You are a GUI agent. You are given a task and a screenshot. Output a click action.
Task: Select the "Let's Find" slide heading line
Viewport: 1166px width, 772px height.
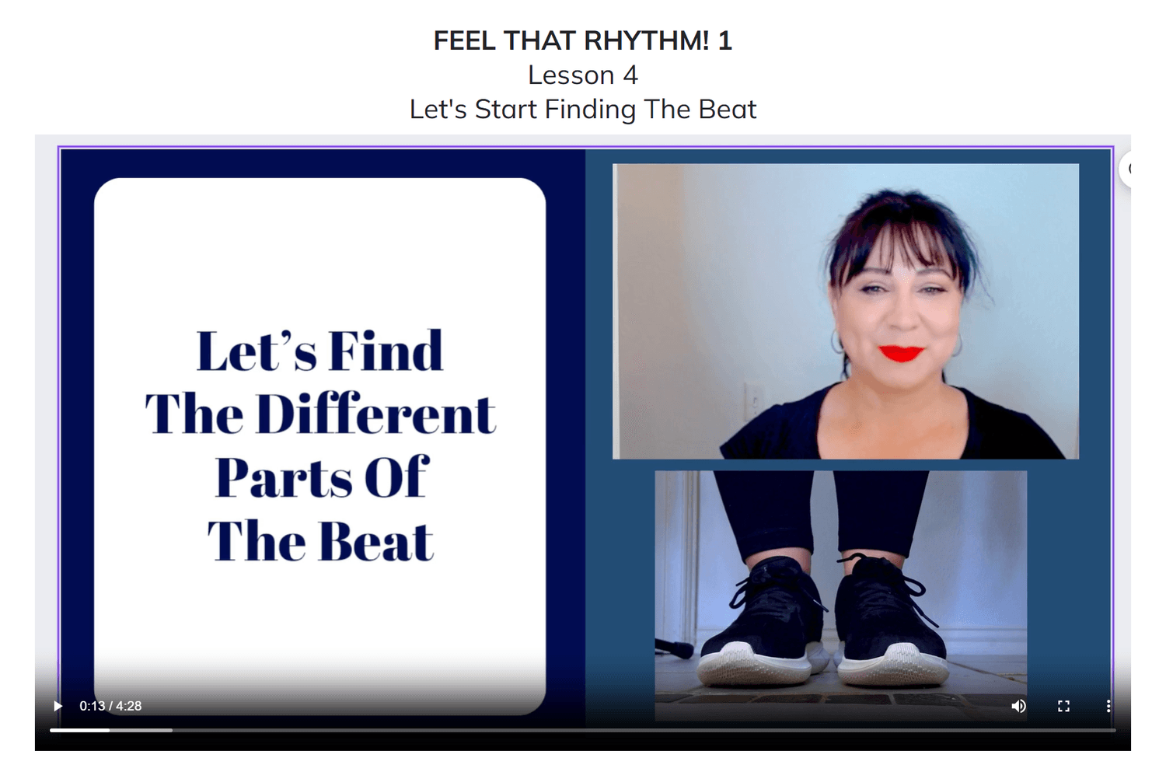click(x=319, y=351)
